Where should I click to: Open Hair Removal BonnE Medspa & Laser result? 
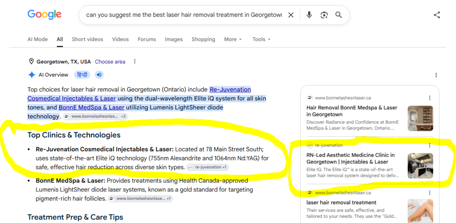[x=352, y=111]
